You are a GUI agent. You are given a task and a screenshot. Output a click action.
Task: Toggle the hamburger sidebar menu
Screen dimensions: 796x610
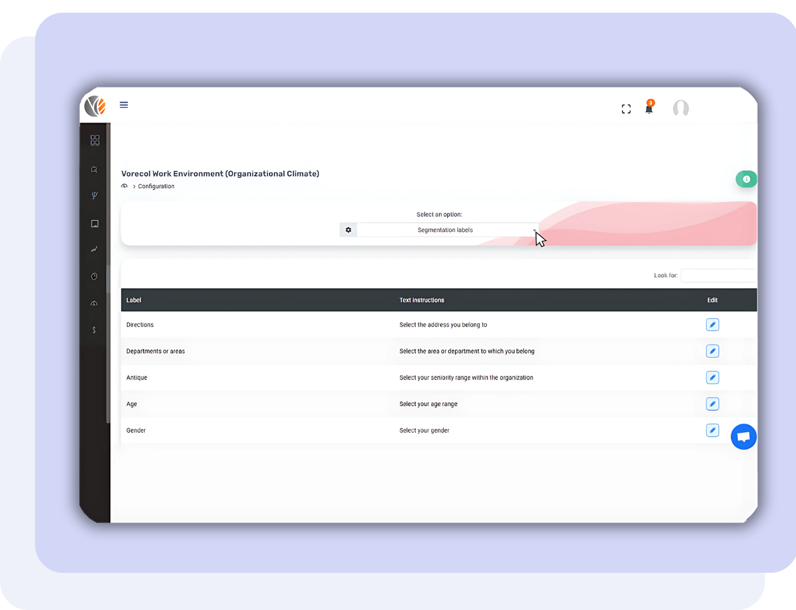[x=124, y=105]
